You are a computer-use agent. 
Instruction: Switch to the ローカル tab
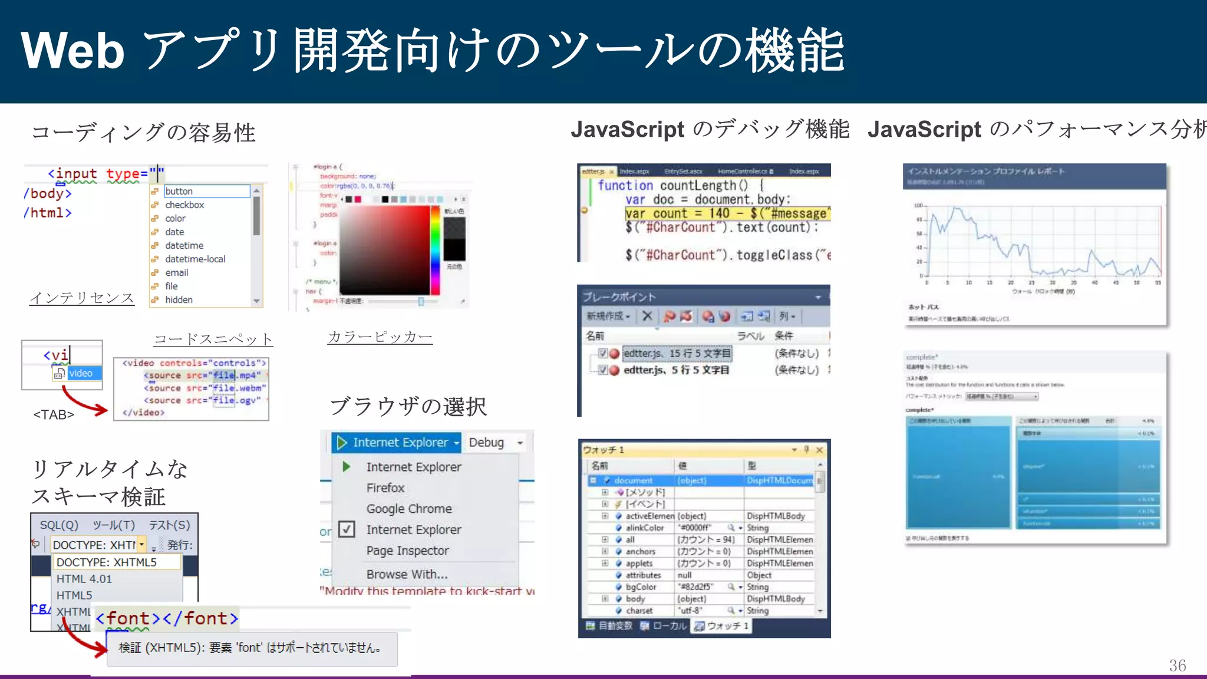pyautogui.click(x=664, y=626)
